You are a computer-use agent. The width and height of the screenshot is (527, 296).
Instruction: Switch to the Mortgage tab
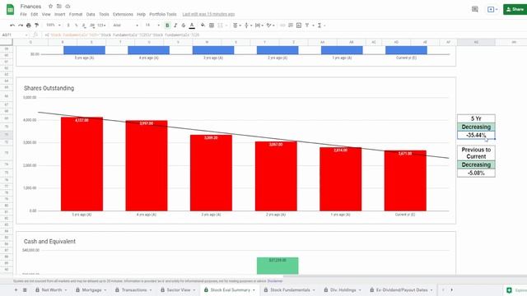tap(91, 290)
